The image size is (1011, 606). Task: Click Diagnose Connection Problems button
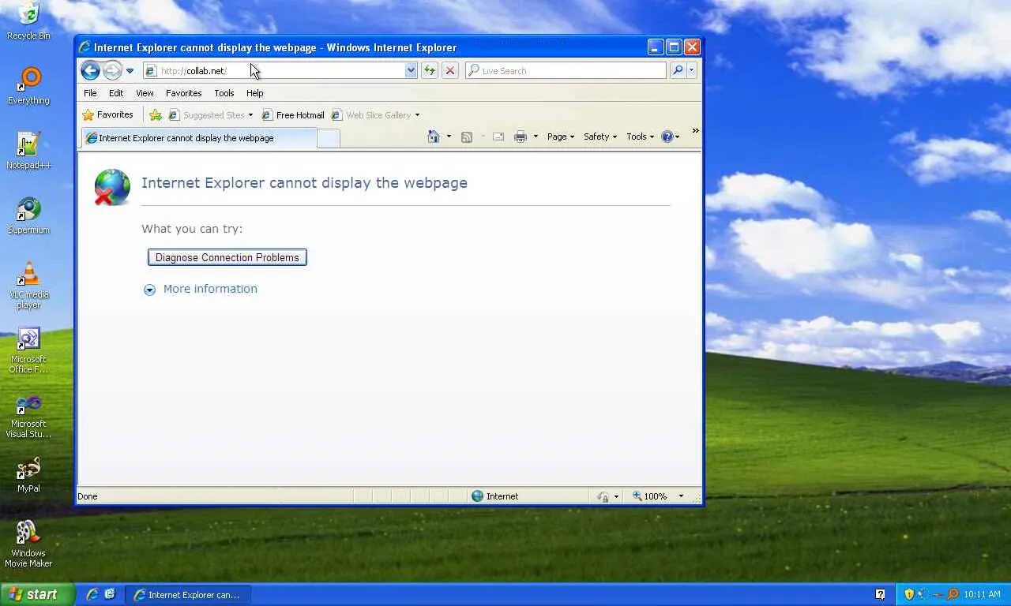point(227,257)
